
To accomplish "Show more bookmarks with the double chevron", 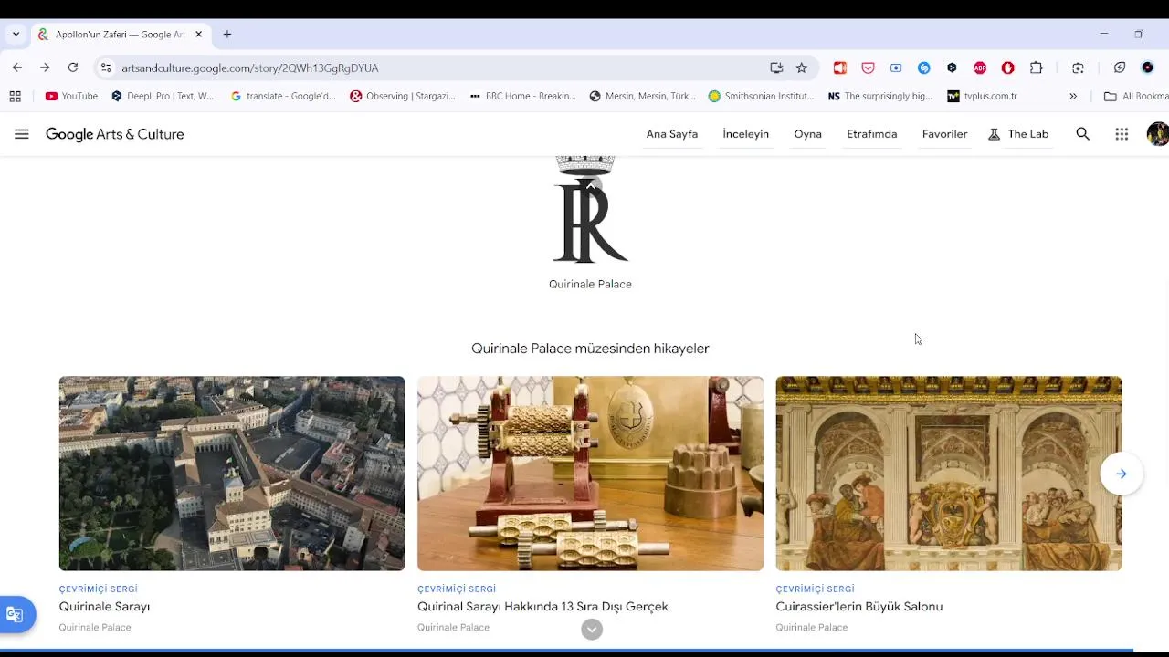I will tap(1073, 96).
